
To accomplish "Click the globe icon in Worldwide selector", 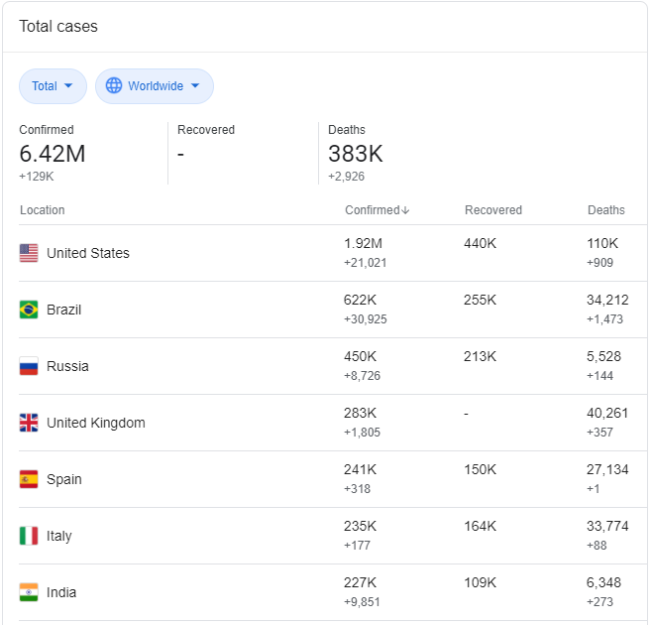I will click(x=114, y=86).
